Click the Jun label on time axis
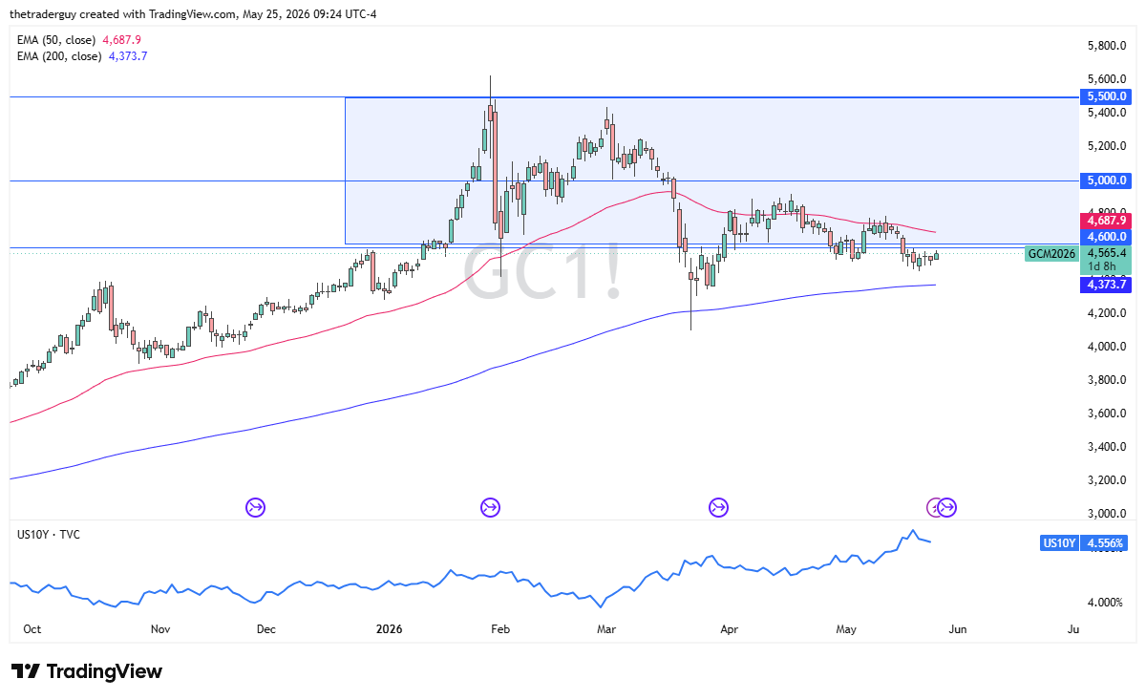The image size is (1146, 700). pos(958,629)
